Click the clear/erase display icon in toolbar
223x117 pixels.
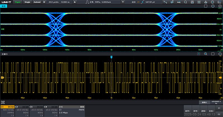click(206, 2)
